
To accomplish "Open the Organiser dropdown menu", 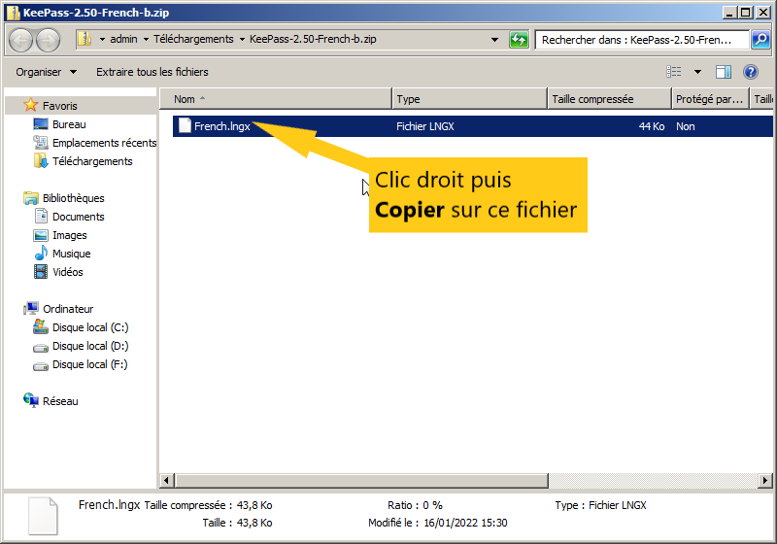I will (x=46, y=72).
